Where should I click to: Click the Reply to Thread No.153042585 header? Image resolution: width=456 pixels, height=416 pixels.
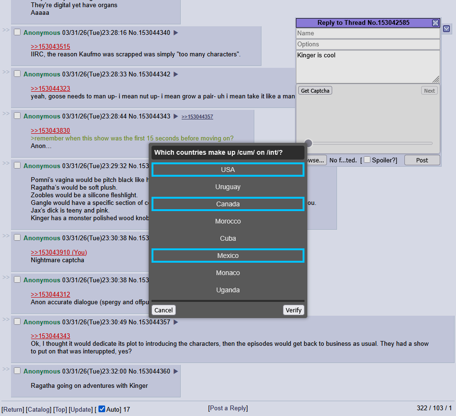(x=363, y=22)
